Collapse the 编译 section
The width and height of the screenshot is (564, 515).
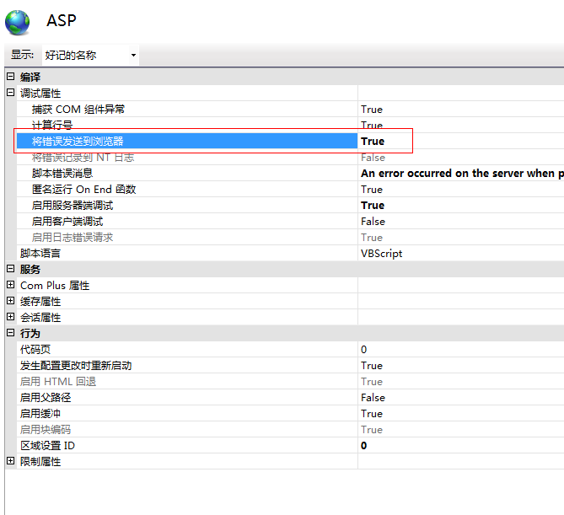tap(10, 77)
